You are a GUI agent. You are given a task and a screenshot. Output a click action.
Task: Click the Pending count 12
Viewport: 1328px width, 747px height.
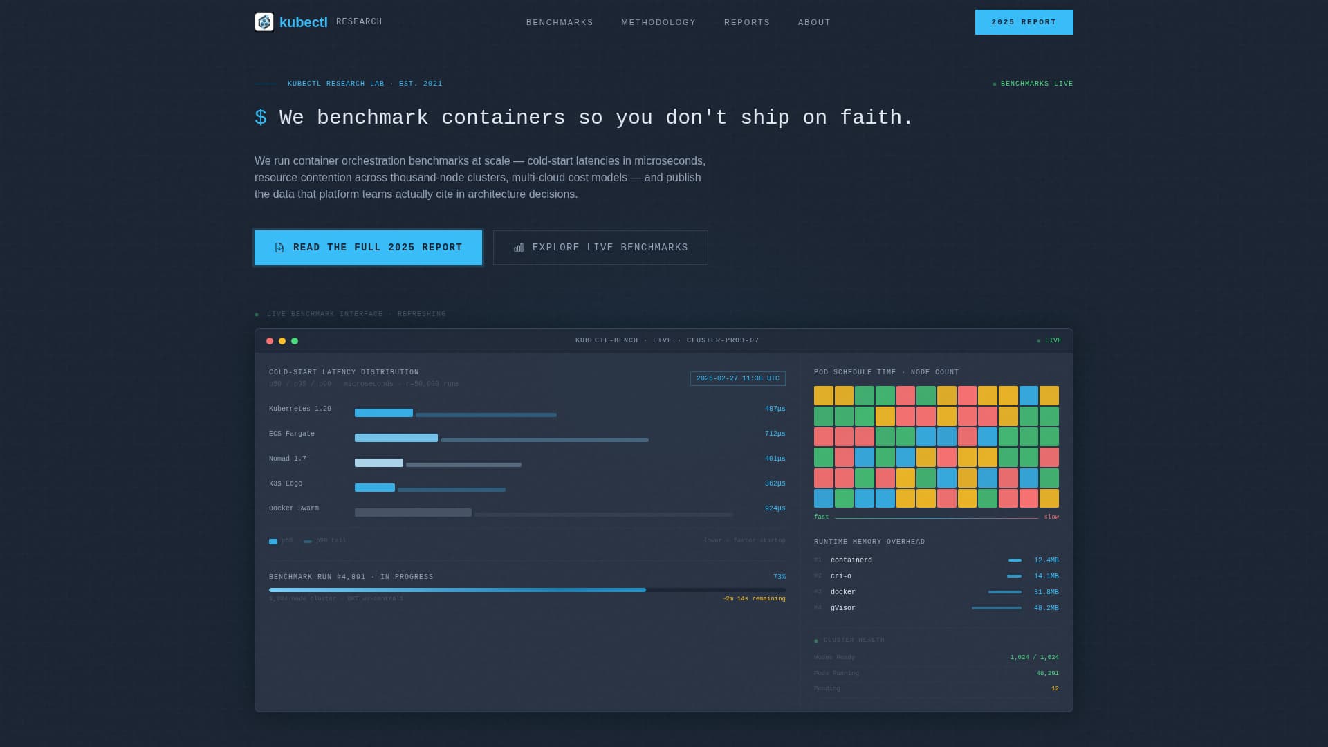pyautogui.click(x=1055, y=689)
